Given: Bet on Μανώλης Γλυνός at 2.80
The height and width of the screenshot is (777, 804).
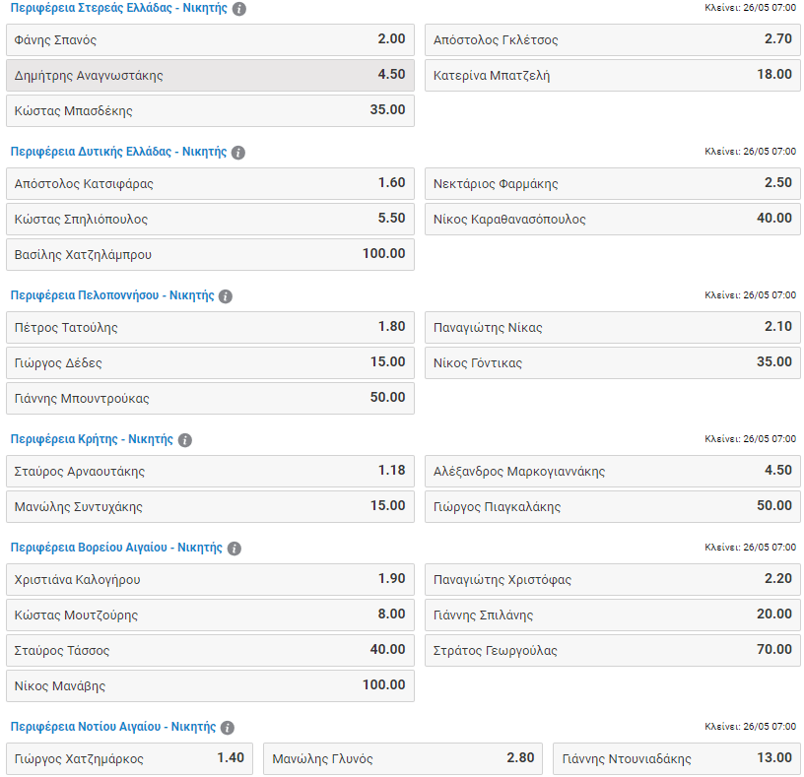Looking at the screenshot, I should tap(403, 759).
